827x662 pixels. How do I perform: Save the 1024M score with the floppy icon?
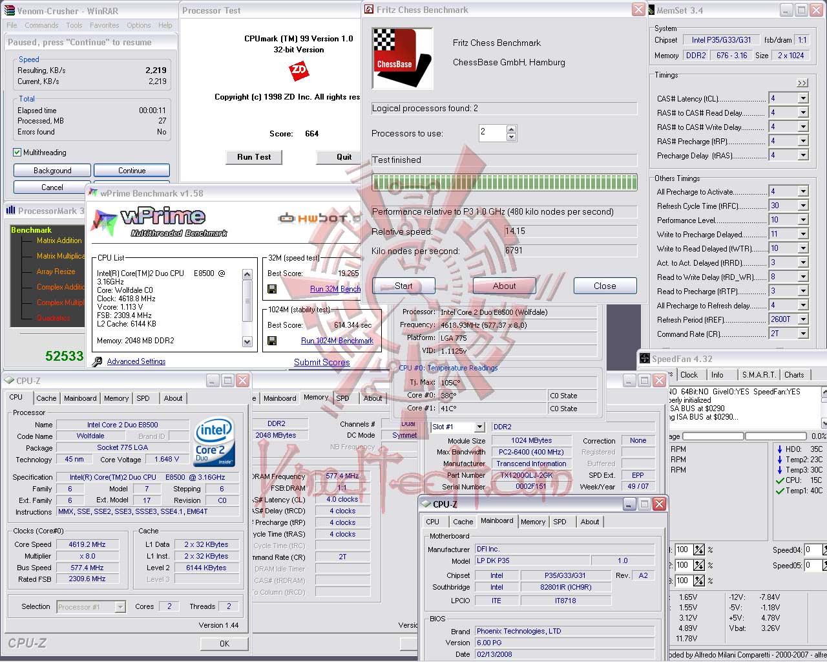tap(272, 340)
